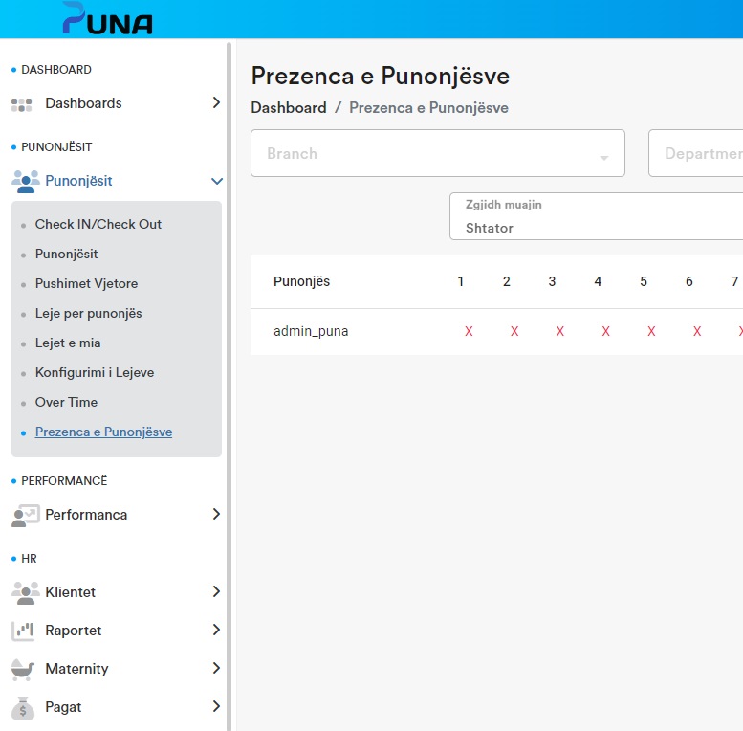Expand the Dashboards menu arrow

point(216,103)
